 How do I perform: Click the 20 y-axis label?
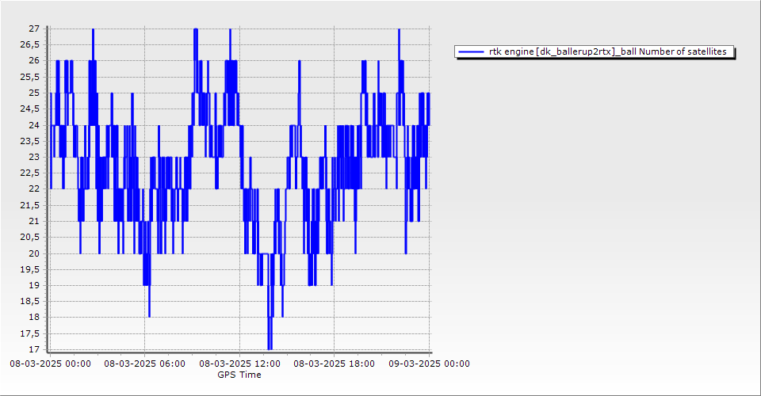pos(34,253)
